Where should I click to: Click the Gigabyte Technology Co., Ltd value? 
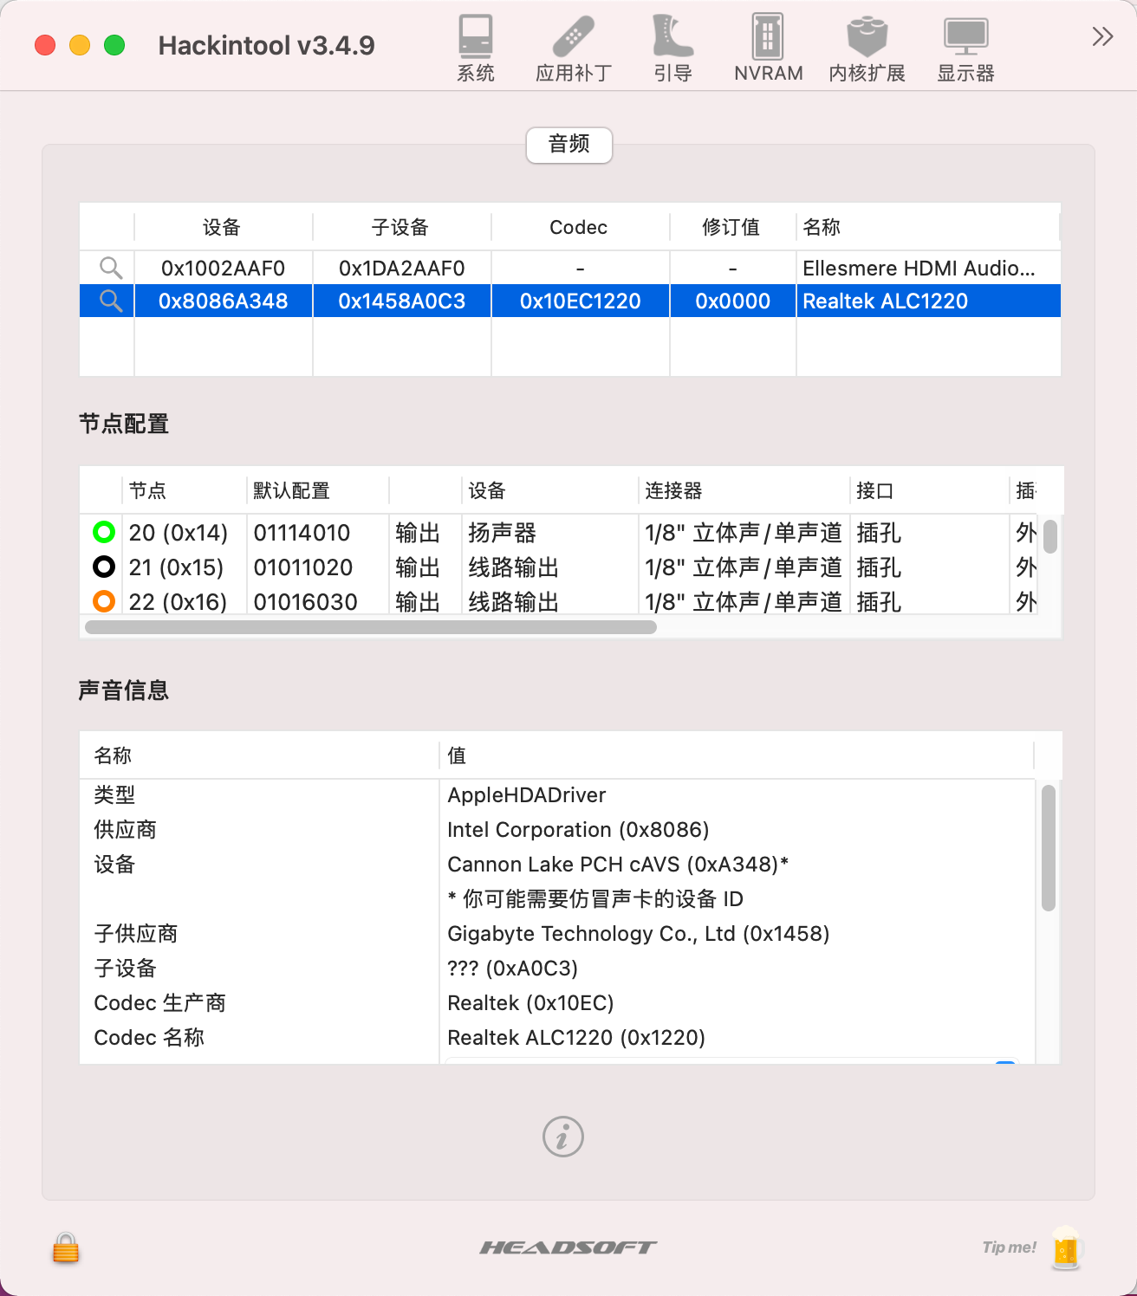click(x=639, y=934)
